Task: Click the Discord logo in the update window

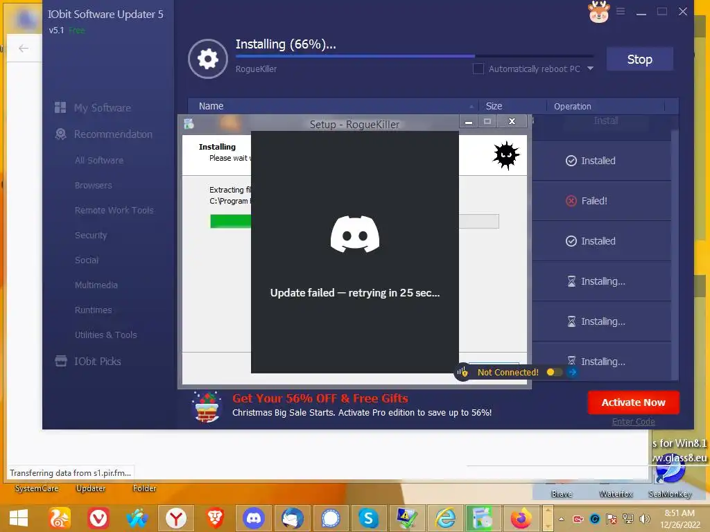Action: (x=354, y=234)
